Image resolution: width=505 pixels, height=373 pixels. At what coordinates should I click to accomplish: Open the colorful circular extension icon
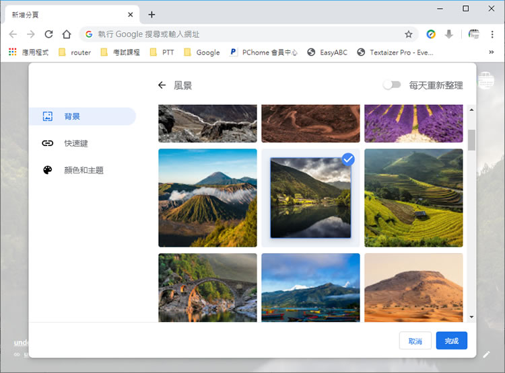pos(431,34)
